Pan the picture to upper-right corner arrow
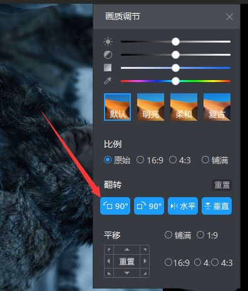The width and height of the screenshot is (248, 291). [145, 250]
